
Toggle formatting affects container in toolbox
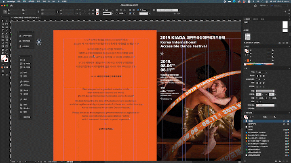point(3,64)
